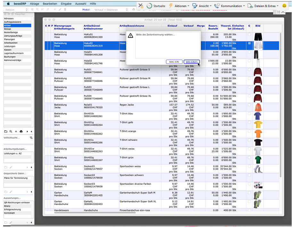Tick the G checkbox for HoKu01 row
Viewport: 293px width, 228px height.
[249, 35]
